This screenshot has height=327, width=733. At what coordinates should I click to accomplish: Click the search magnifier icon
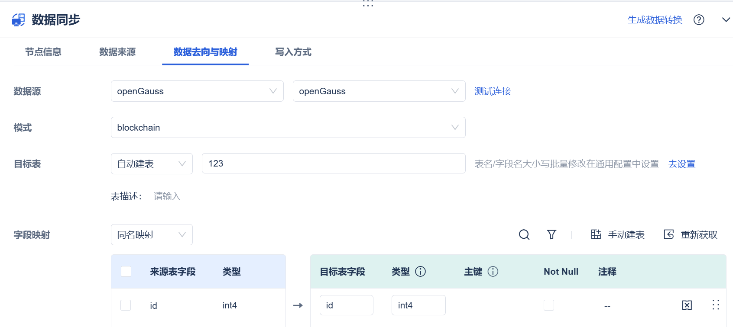pyautogui.click(x=524, y=234)
